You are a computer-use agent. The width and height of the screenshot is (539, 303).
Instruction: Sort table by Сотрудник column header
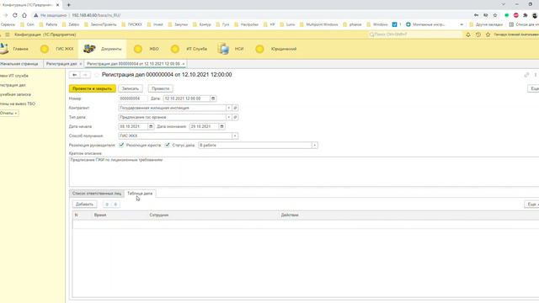click(x=159, y=215)
